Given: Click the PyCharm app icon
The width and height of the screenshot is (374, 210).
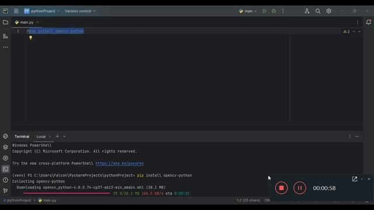Looking at the screenshot, I should [5, 11].
